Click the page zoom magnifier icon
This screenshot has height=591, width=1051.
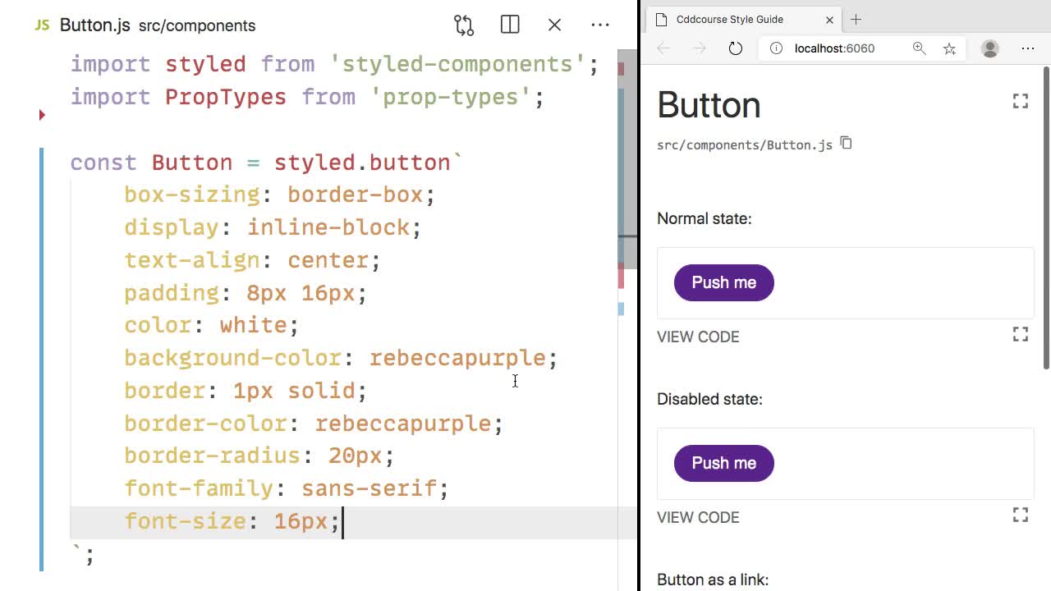click(x=919, y=48)
